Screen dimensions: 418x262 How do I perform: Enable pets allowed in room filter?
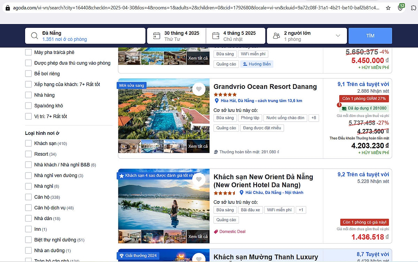point(29,63)
